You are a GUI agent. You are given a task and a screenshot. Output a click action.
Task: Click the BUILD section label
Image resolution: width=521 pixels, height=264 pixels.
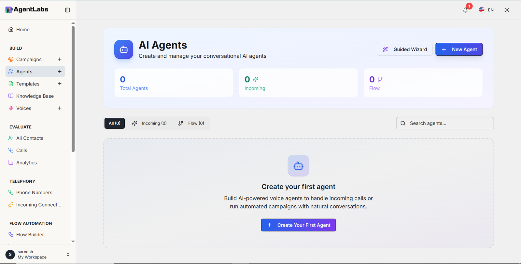tap(16, 48)
